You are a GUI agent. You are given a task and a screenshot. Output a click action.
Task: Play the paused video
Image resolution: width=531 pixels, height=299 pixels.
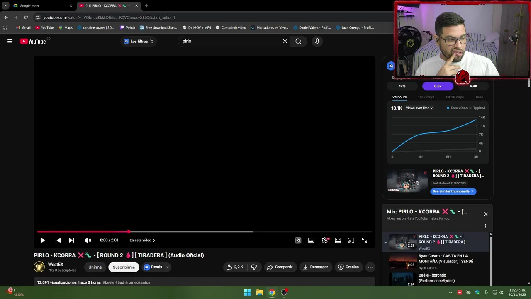pos(42,240)
